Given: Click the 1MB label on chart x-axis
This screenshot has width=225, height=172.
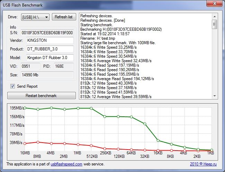Looking at the screenshot, I should coord(77,153).
